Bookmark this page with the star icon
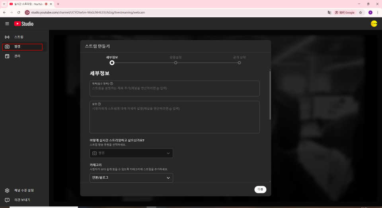 [x=361, y=12]
